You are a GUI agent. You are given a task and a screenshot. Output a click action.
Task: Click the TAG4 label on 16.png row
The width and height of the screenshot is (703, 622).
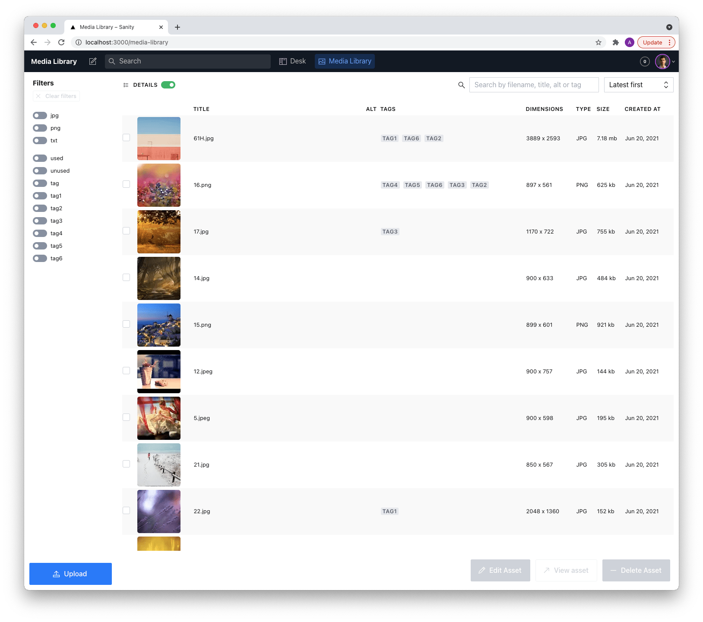click(390, 185)
